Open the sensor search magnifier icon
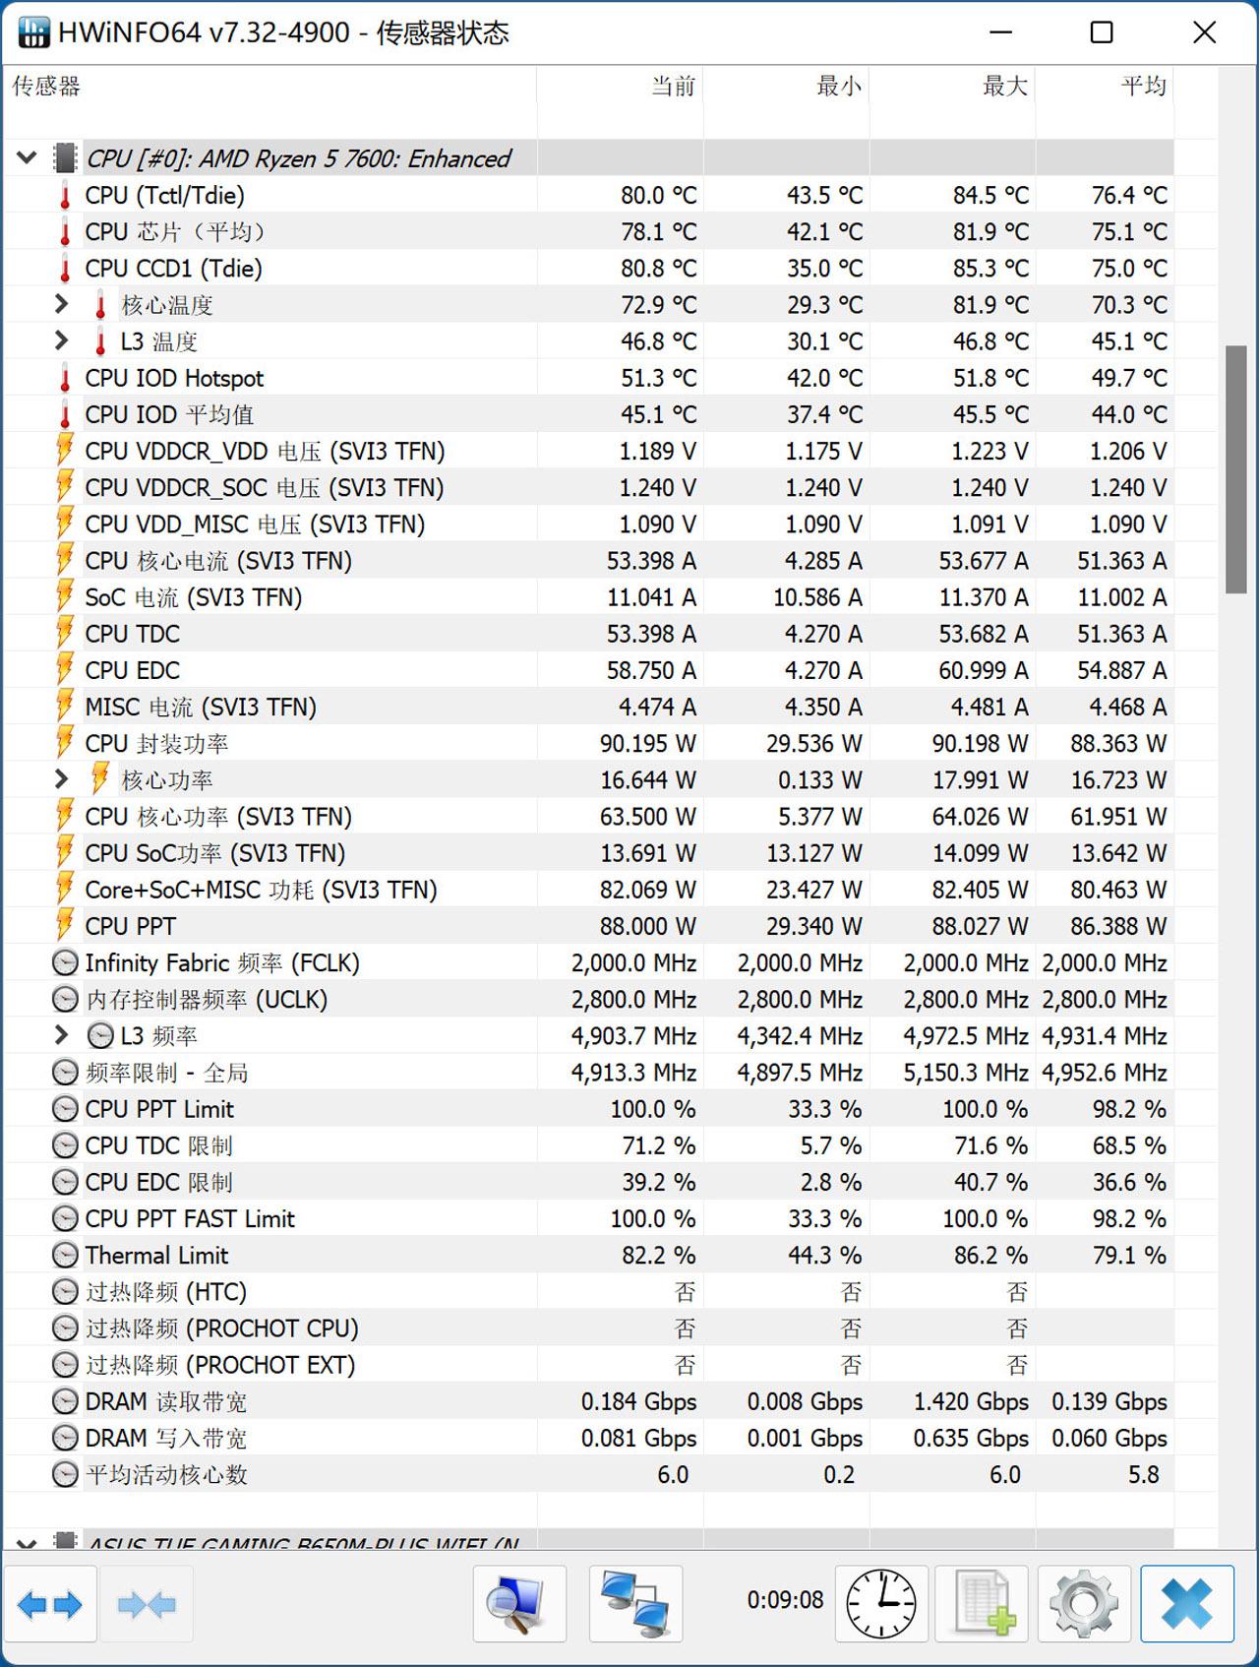 click(518, 1603)
